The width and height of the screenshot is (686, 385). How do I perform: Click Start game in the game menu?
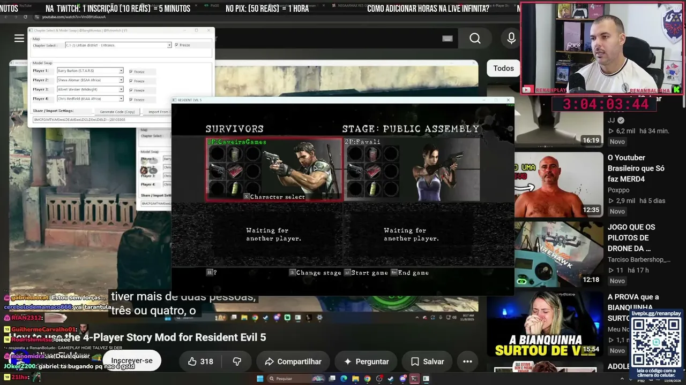tap(366, 273)
